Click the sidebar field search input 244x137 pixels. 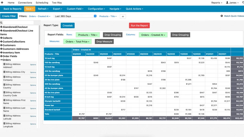coord(18,23)
